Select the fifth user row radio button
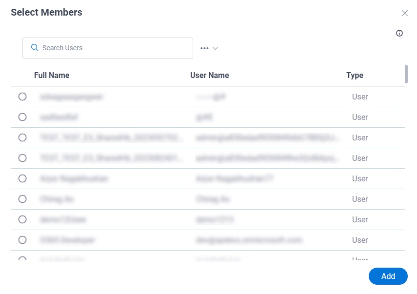Viewport: 417px width, 294px height. pyautogui.click(x=22, y=178)
